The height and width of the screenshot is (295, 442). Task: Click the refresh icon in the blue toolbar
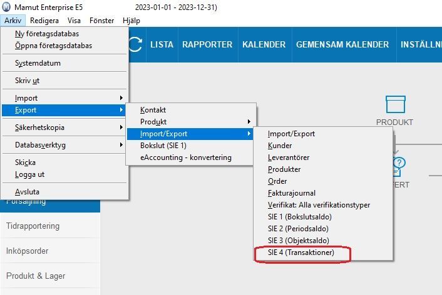(136, 44)
